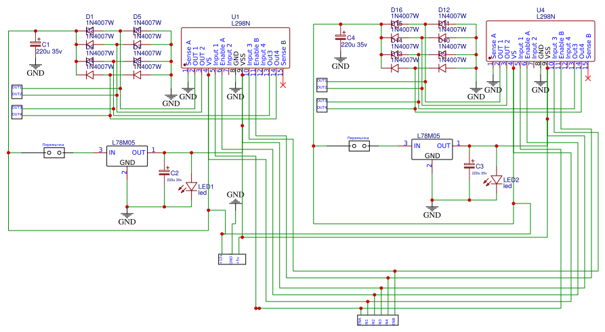
Task: Click the 'LED1' text label
Action: click(x=206, y=187)
